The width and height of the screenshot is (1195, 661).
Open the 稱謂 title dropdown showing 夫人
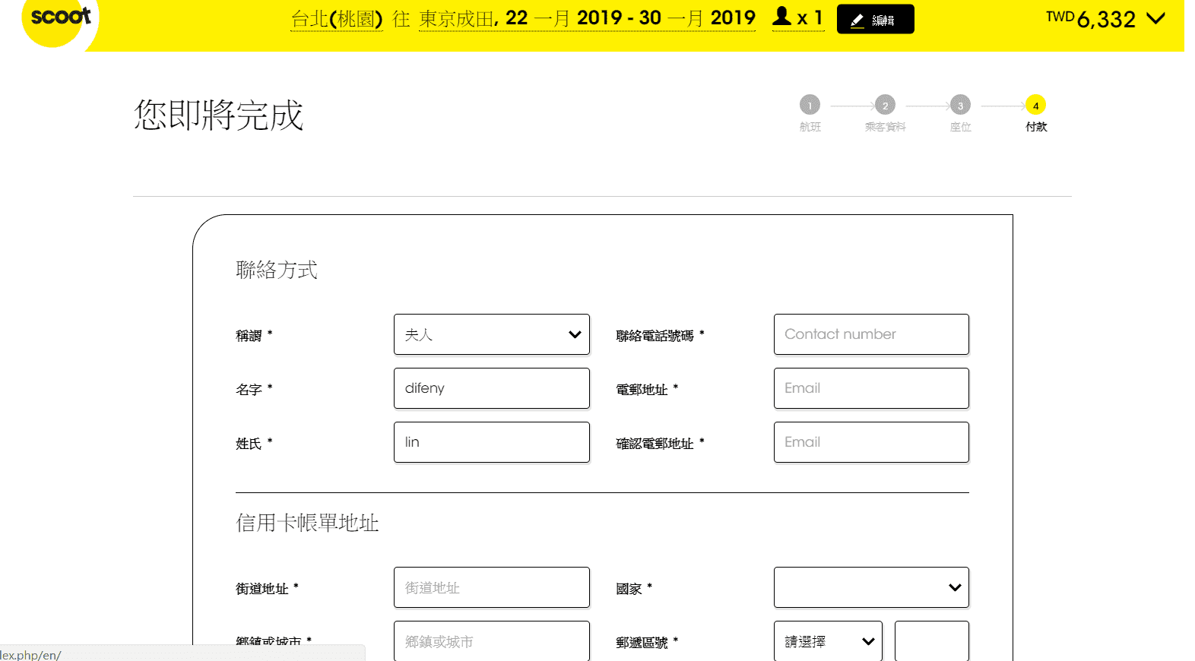click(491, 334)
